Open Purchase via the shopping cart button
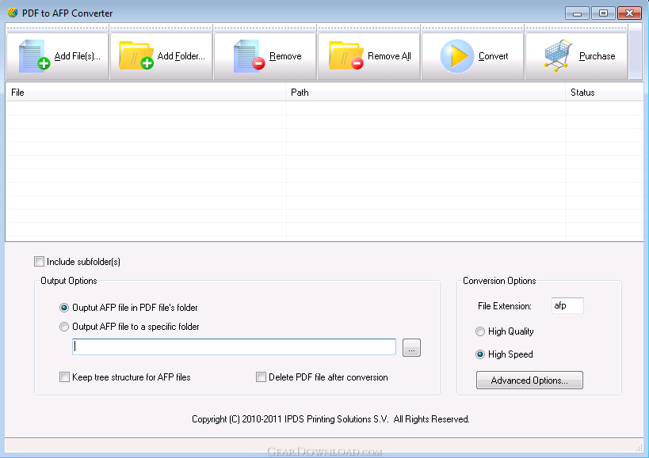The height and width of the screenshot is (458, 649). [x=577, y=55]
